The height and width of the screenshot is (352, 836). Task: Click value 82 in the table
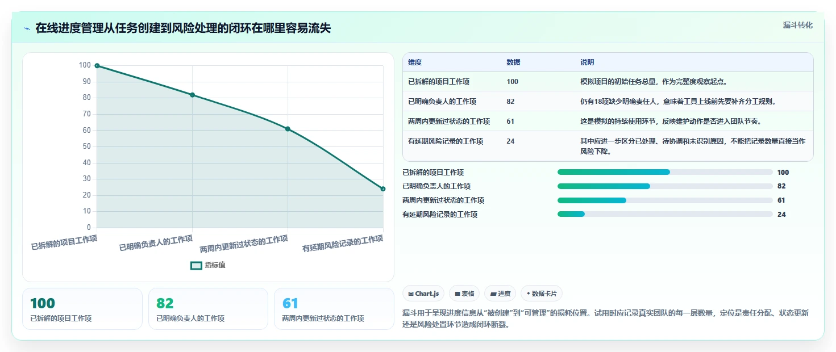(510, 102)
